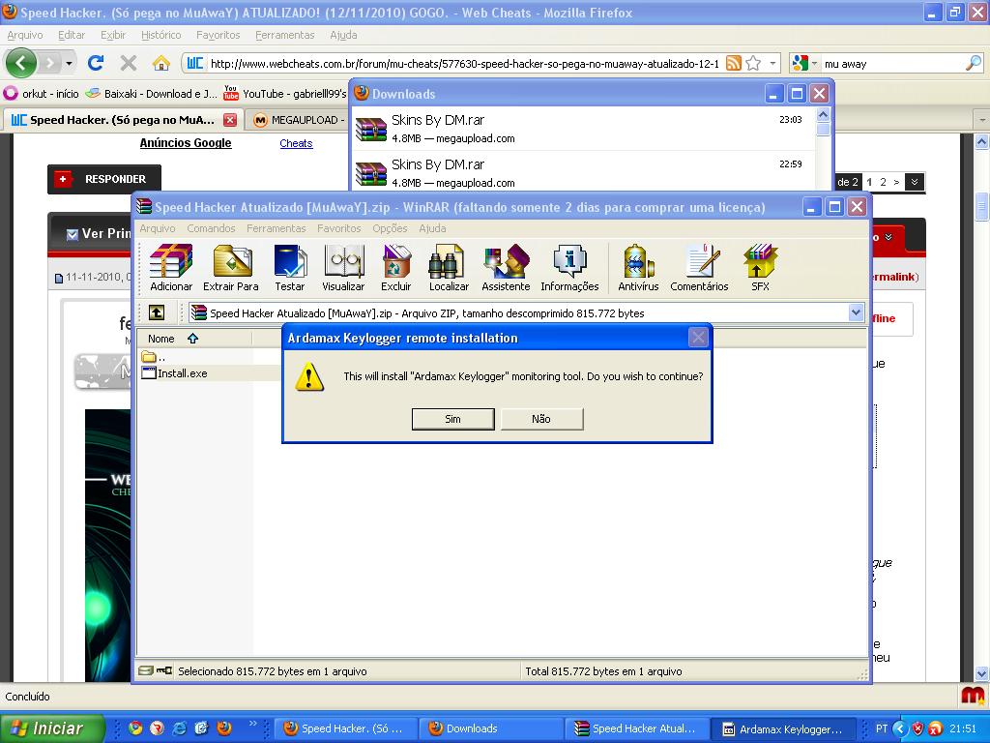
Task: Click the Testar archive icon
Action: pos(290,267)
